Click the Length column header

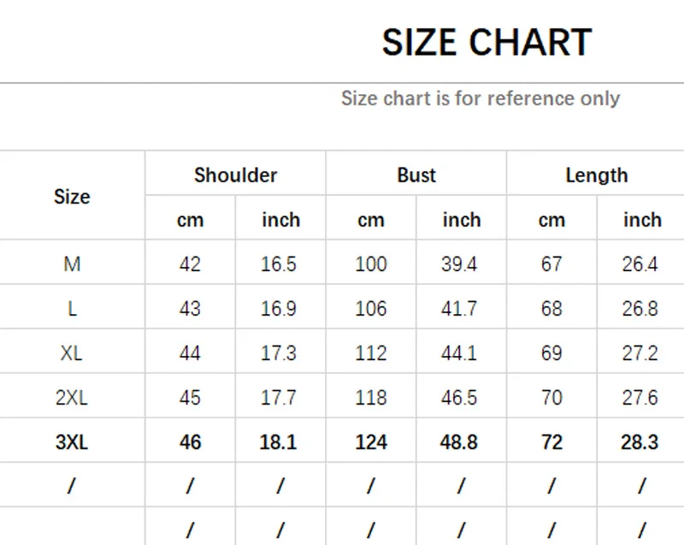597,175
